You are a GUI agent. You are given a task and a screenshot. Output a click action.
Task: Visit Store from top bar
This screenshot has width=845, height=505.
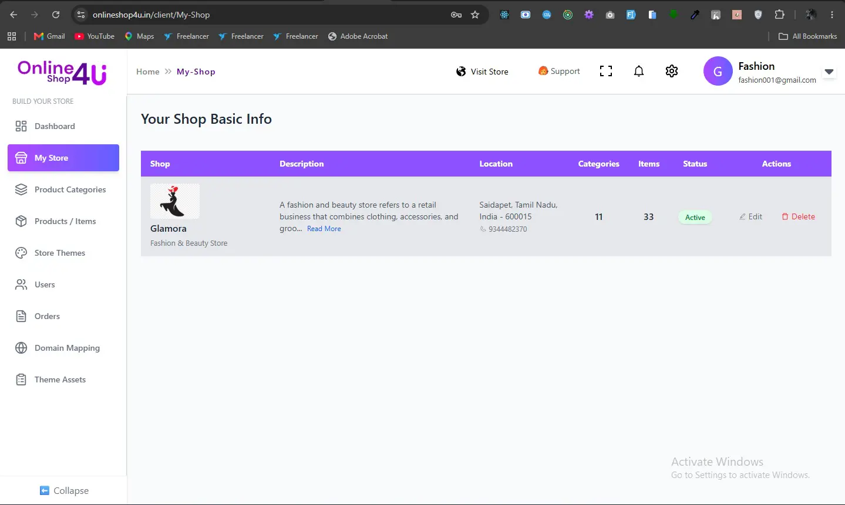482,72
